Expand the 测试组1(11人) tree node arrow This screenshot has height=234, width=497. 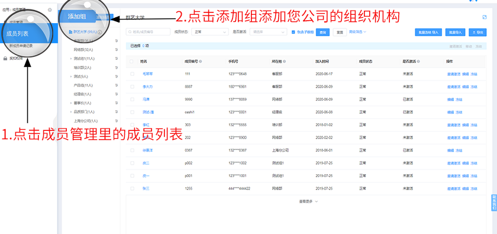point(70,59)
